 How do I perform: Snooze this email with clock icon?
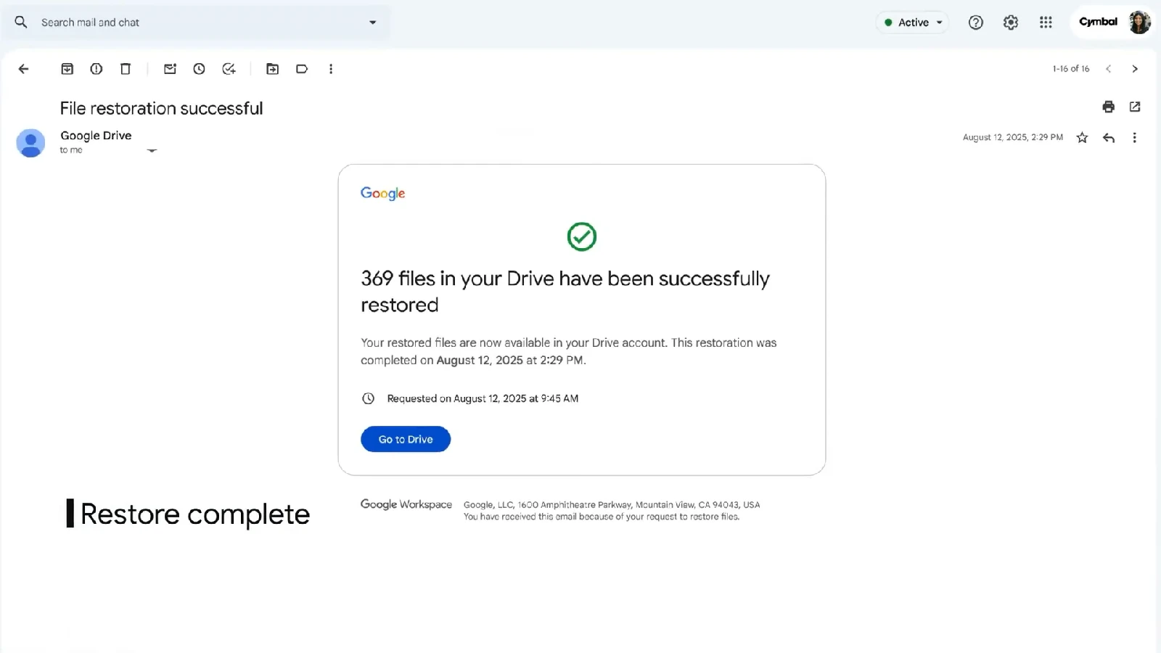pos(199,69)
